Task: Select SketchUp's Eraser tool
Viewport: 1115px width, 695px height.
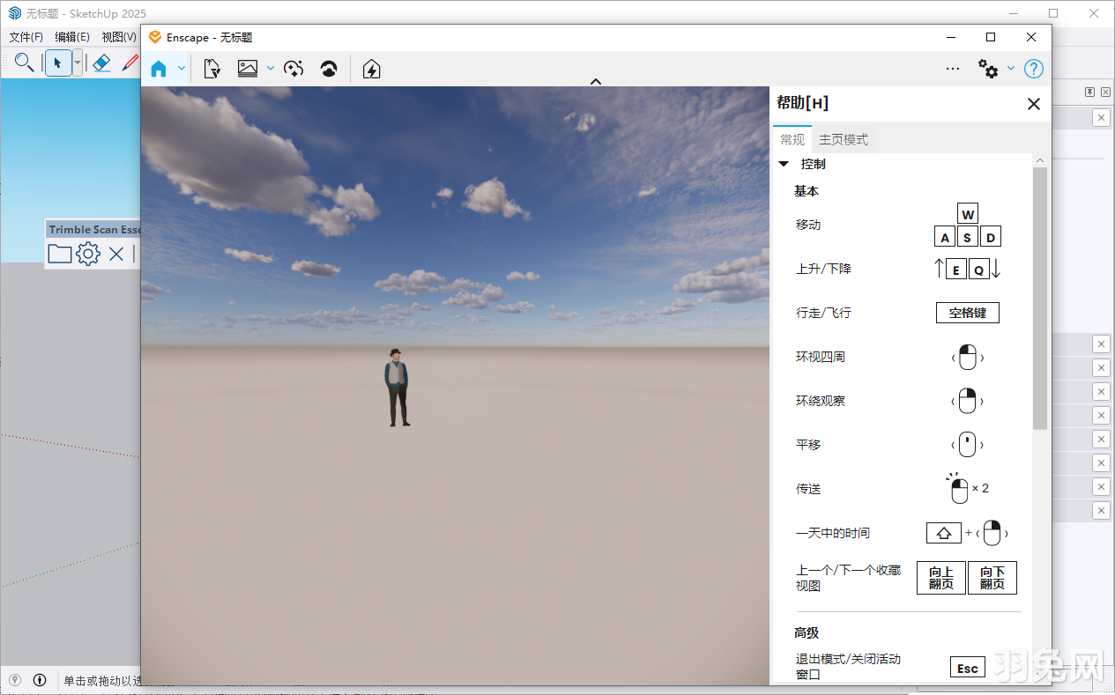Action: (x=101, y=63)
